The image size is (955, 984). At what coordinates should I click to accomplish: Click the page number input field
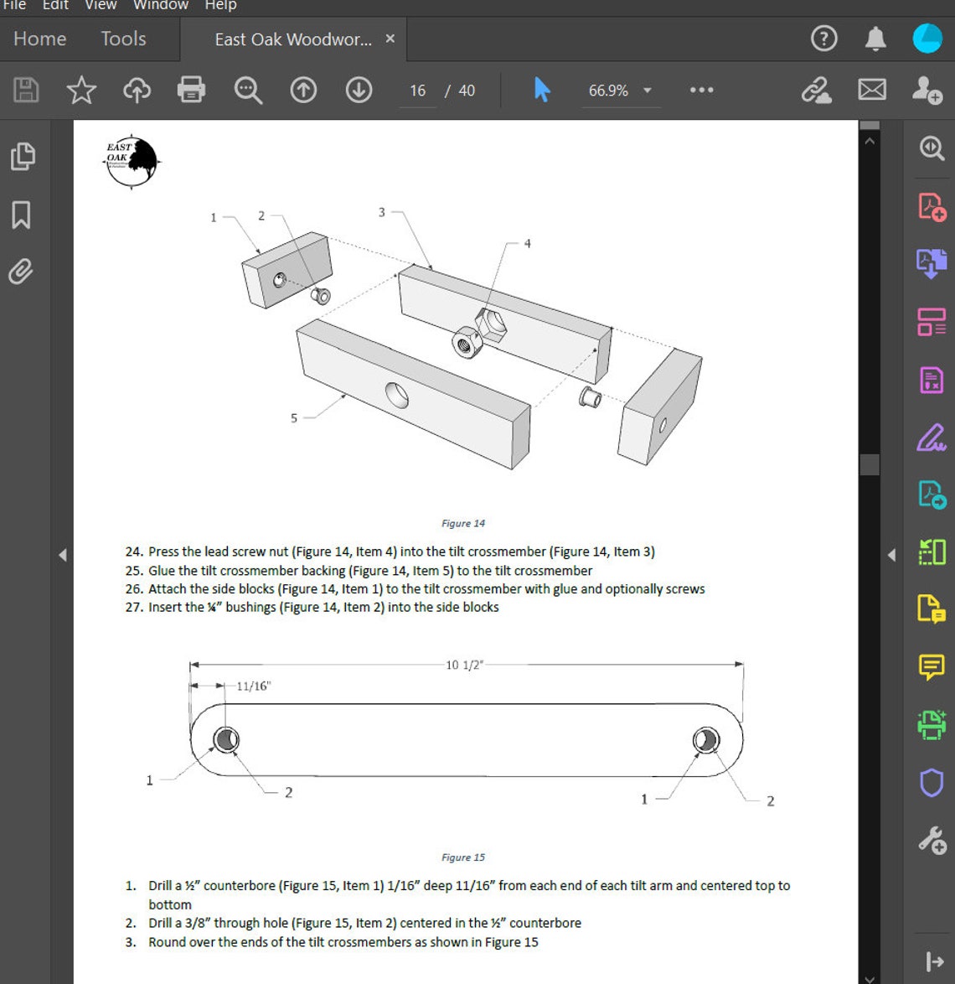(x=416, y=91)
